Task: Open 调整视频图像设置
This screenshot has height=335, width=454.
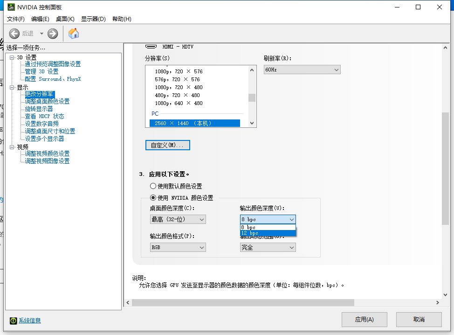Action: pyautogui.click(x=47, y=161)
